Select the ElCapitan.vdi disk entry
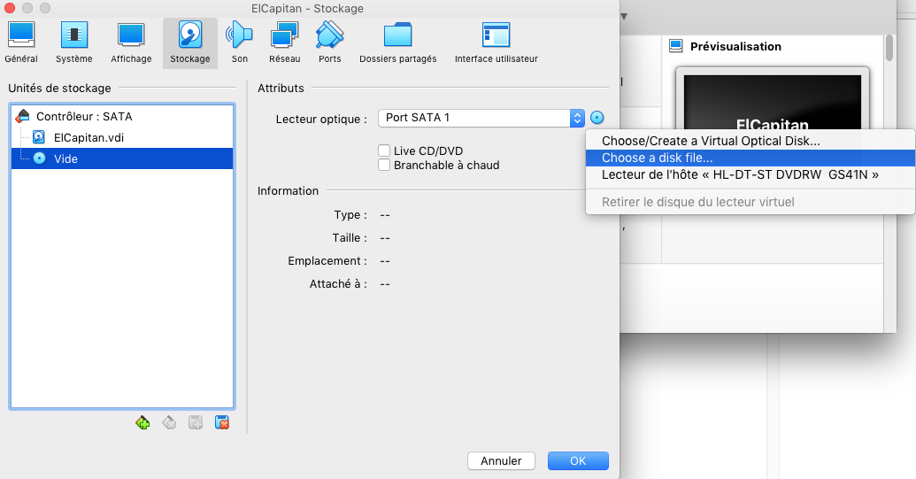The height and width of the screenshot is (479, 916). (122, 137)
